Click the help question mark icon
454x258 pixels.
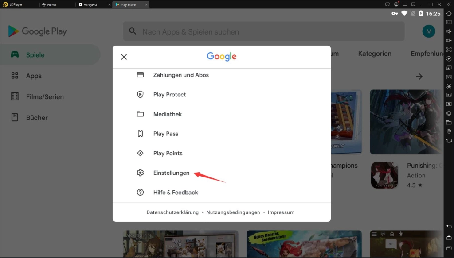coord(140,193)
